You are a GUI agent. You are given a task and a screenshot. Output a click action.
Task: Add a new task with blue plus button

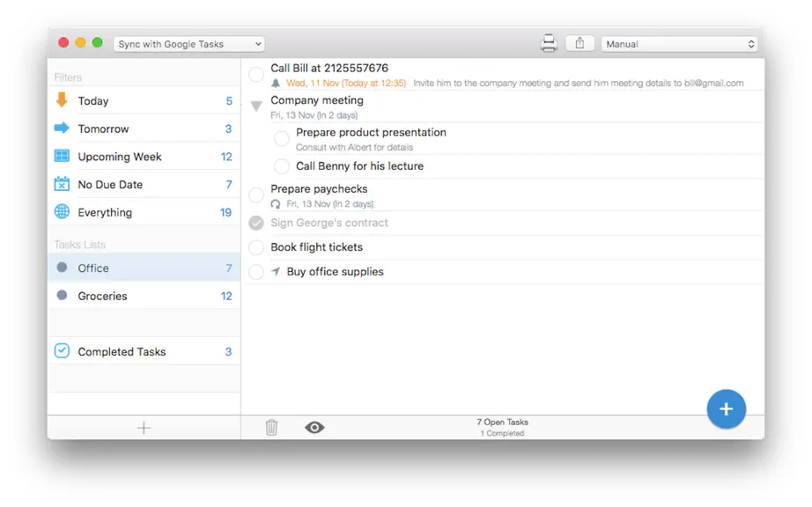tap(726, 409)
